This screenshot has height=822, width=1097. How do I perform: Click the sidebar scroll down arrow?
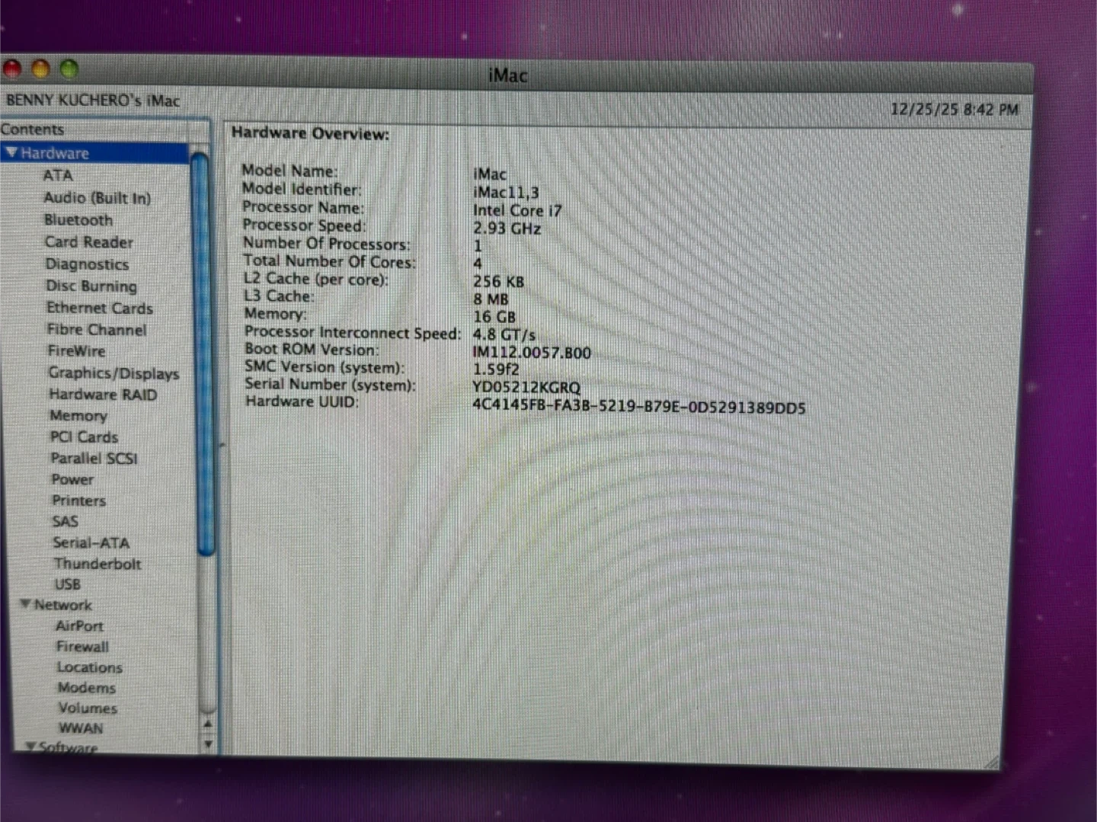[x=207, y=744]
